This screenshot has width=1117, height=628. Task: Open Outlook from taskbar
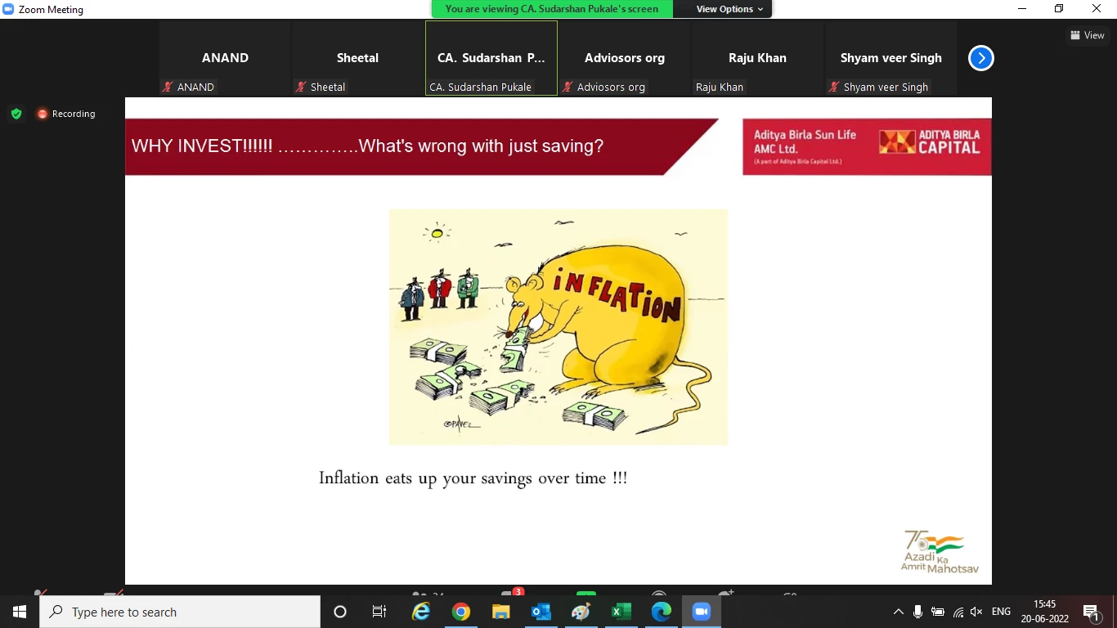tap(541, 612)
